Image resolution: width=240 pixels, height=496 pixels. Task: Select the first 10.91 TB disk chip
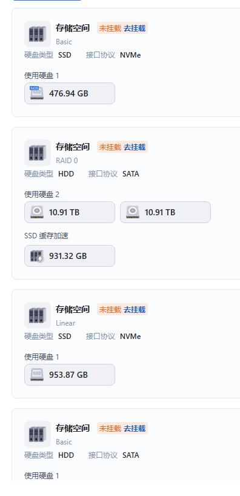click(x=70, y=212)
